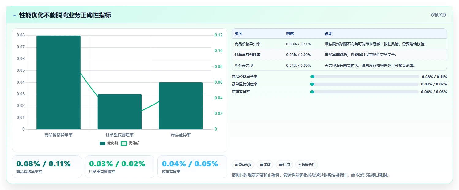Click the 商品价格异常率 progress bar

click(365, 77)
